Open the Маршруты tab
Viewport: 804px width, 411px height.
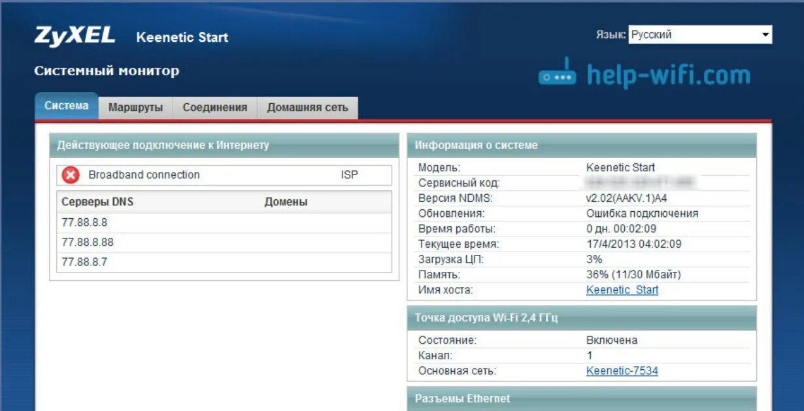(x=135, y=108)
